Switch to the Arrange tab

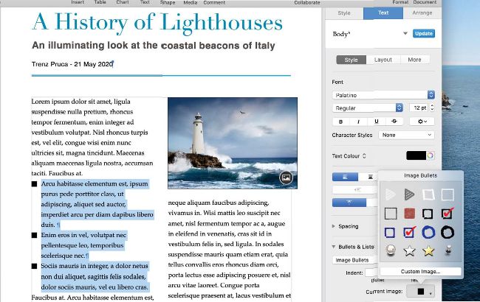pyautogui.click(x=422, y=13)
